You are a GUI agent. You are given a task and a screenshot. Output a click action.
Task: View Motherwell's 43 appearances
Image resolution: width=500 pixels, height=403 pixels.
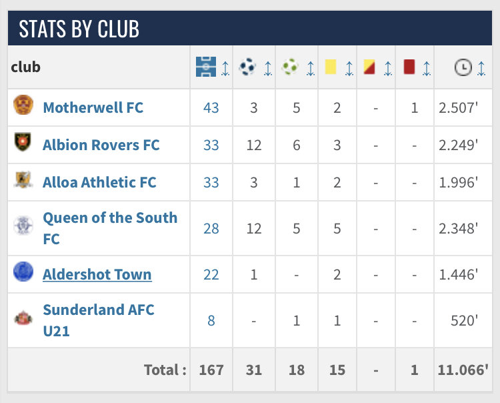coord(211,107)
